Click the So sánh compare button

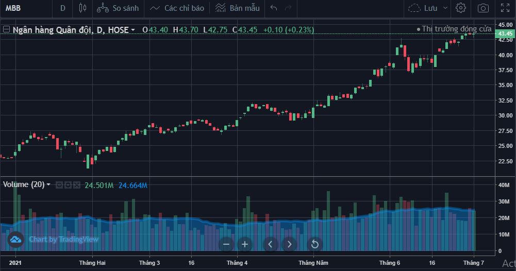coord(118,8)
